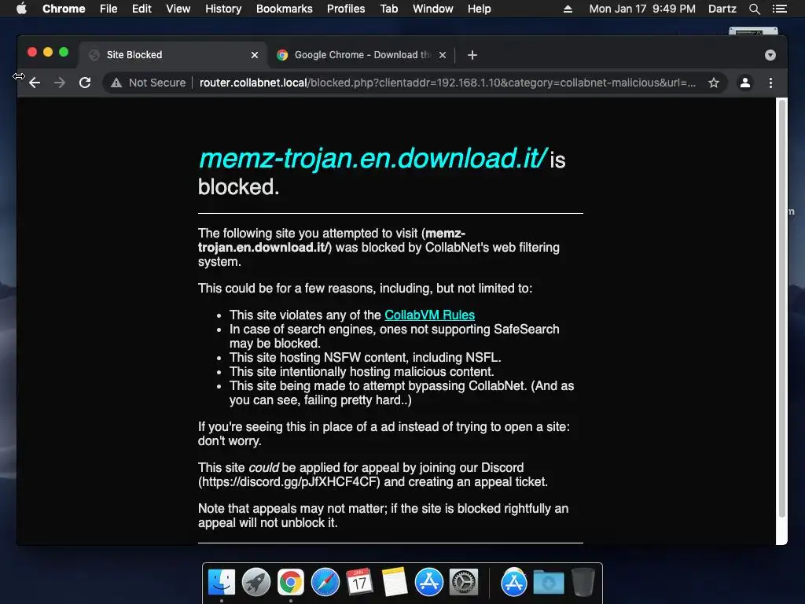Click the Dartz user name in menu bar
The height and width of the screenshot is (604, 805).
722,9
